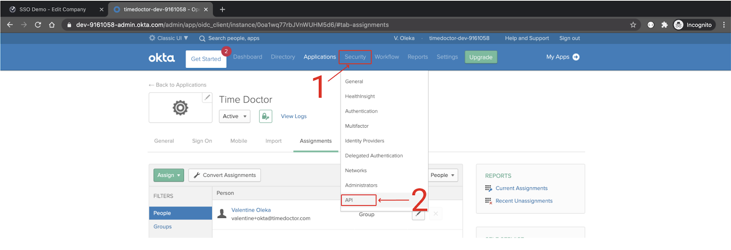731x250 pixels.
Task: Switch to the Assignments tab
Action: (x=316, y=141)
